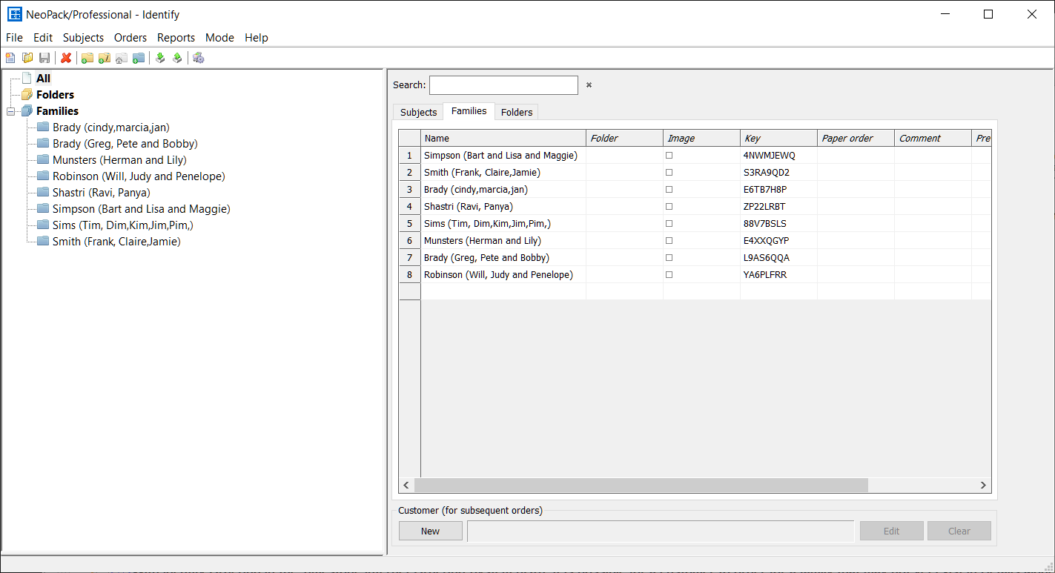Open the Edit menu
This screenshot has height=573, width=1055.
pyautogui.click(x=43, y=38)
